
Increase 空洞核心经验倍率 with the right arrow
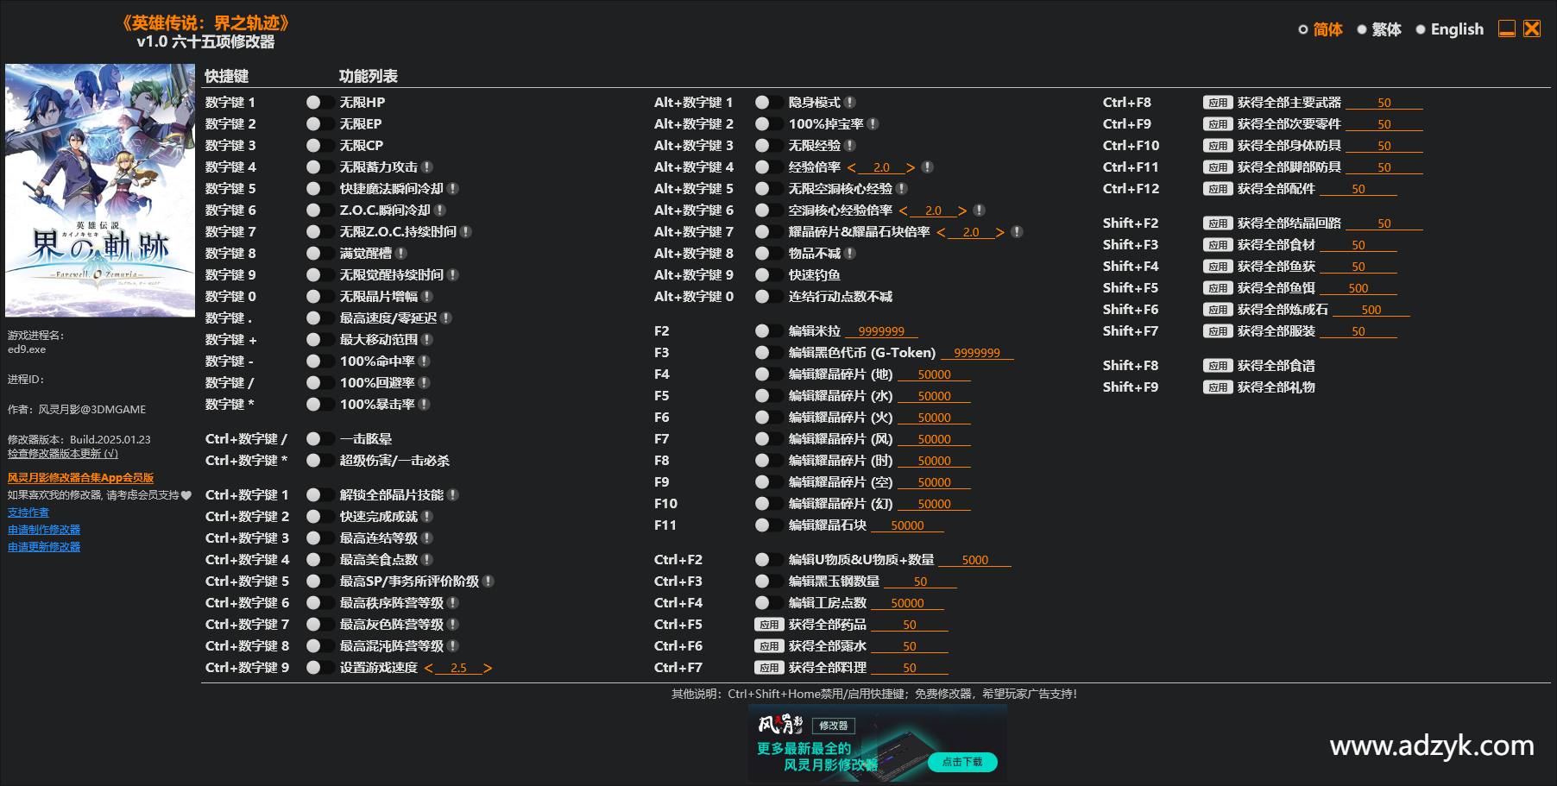tap(962, 211)
